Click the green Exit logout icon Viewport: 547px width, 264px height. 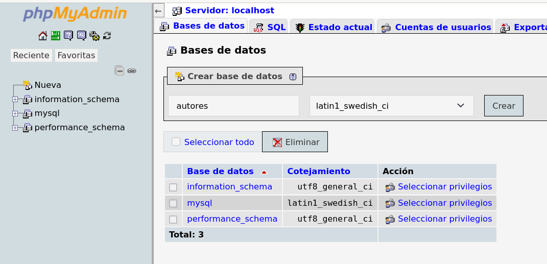(55, 36)
